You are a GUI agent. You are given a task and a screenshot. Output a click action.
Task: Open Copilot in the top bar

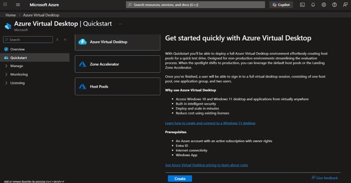(281, 5)
